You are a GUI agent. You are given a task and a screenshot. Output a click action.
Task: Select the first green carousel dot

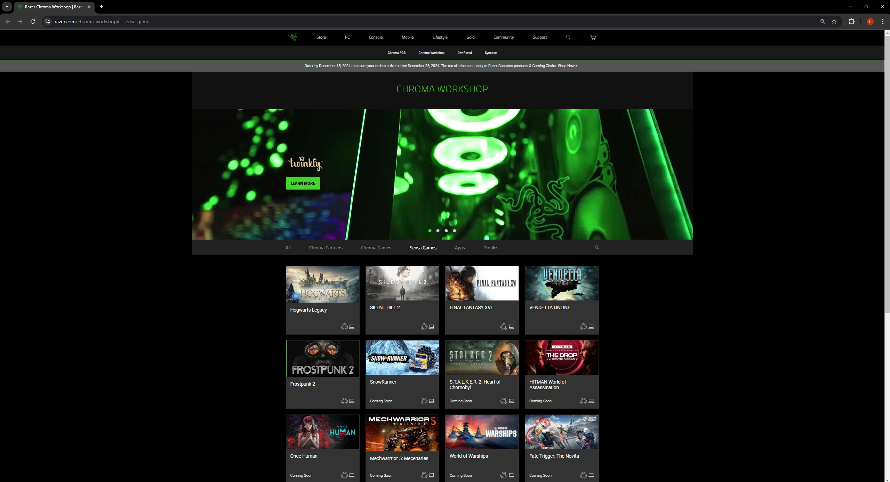click(430, 231)
